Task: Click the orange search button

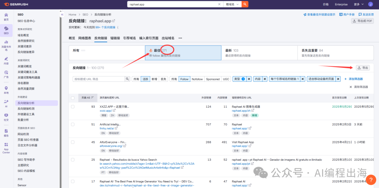Action: [x=245, y=4]
